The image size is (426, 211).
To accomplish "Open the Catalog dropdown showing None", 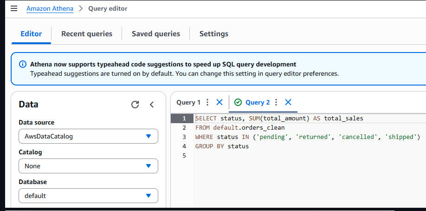I will click(88, 166).
